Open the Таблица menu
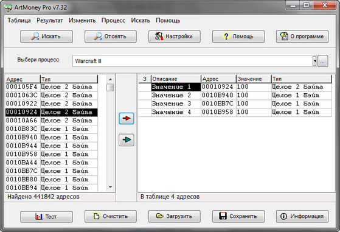340x232 pixels. pyautogui.click(x=19, y=21)
